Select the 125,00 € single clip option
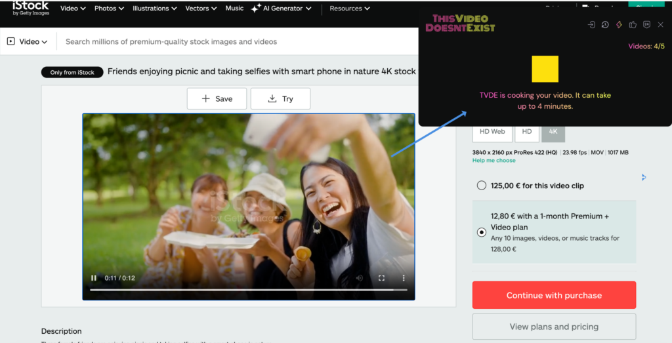672x343 pixels. pyautogui.click(x=481, y=186)
